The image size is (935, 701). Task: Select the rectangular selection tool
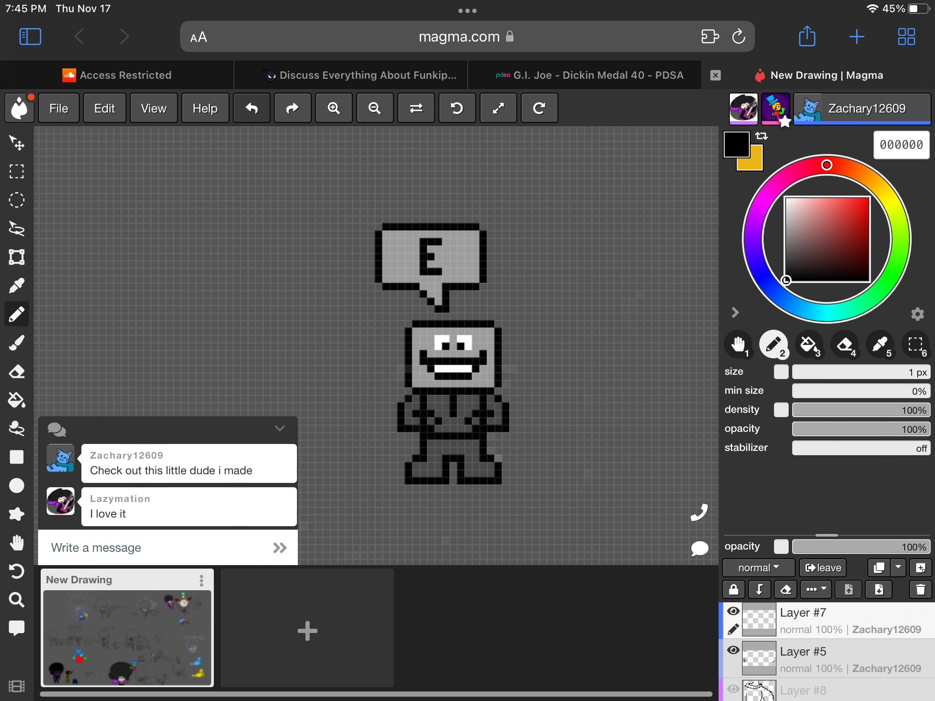click(x=16, y=171)
